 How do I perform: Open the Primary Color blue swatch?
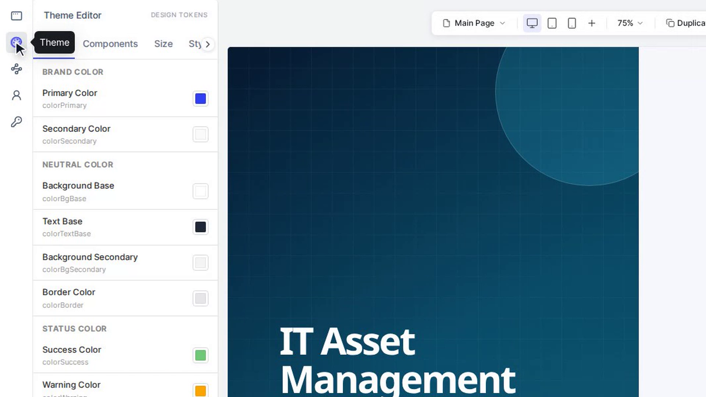[200, 99]
